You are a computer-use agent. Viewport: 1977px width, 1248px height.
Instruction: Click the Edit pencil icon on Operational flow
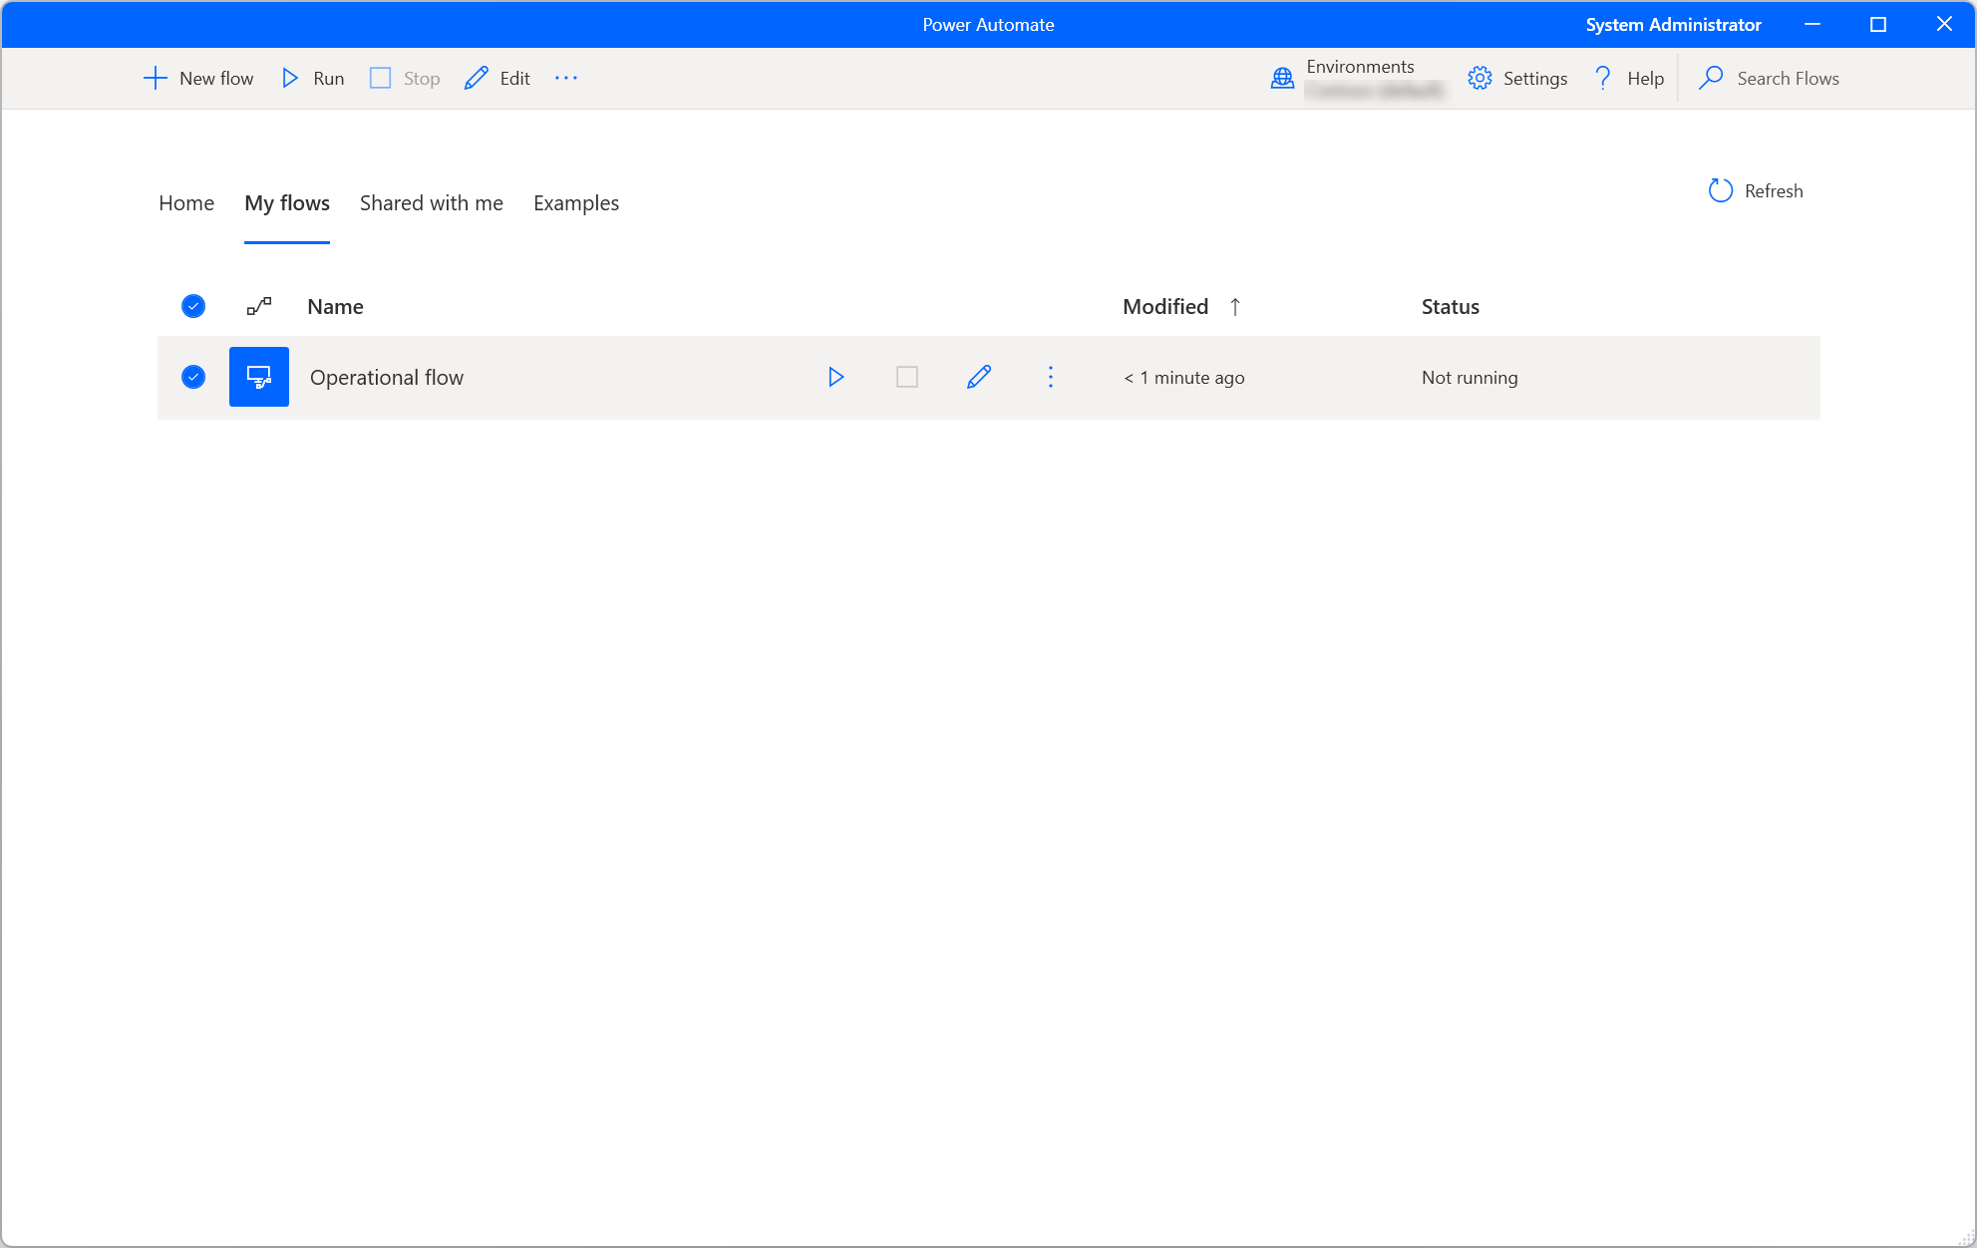coord(978,377)
